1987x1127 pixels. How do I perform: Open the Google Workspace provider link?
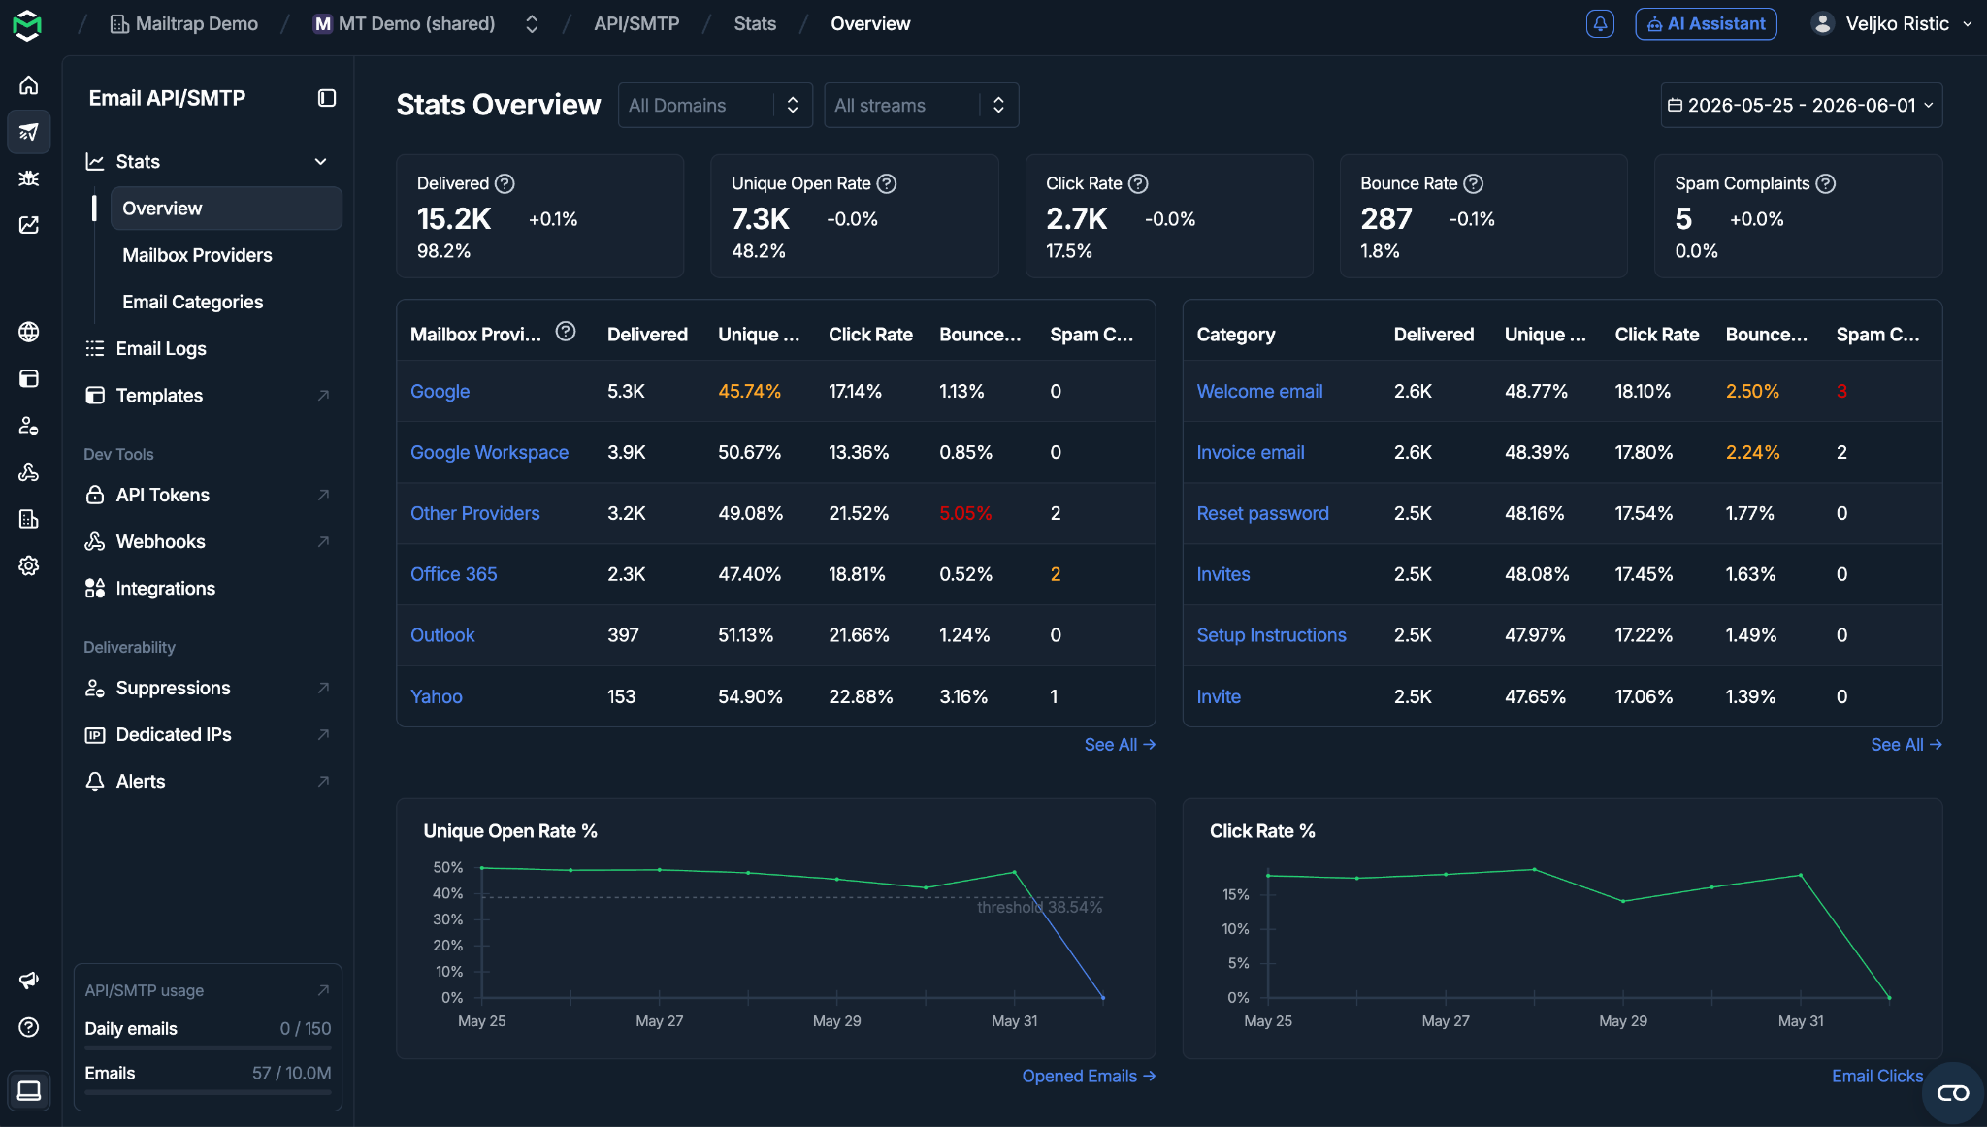click(x=489, y=452)
